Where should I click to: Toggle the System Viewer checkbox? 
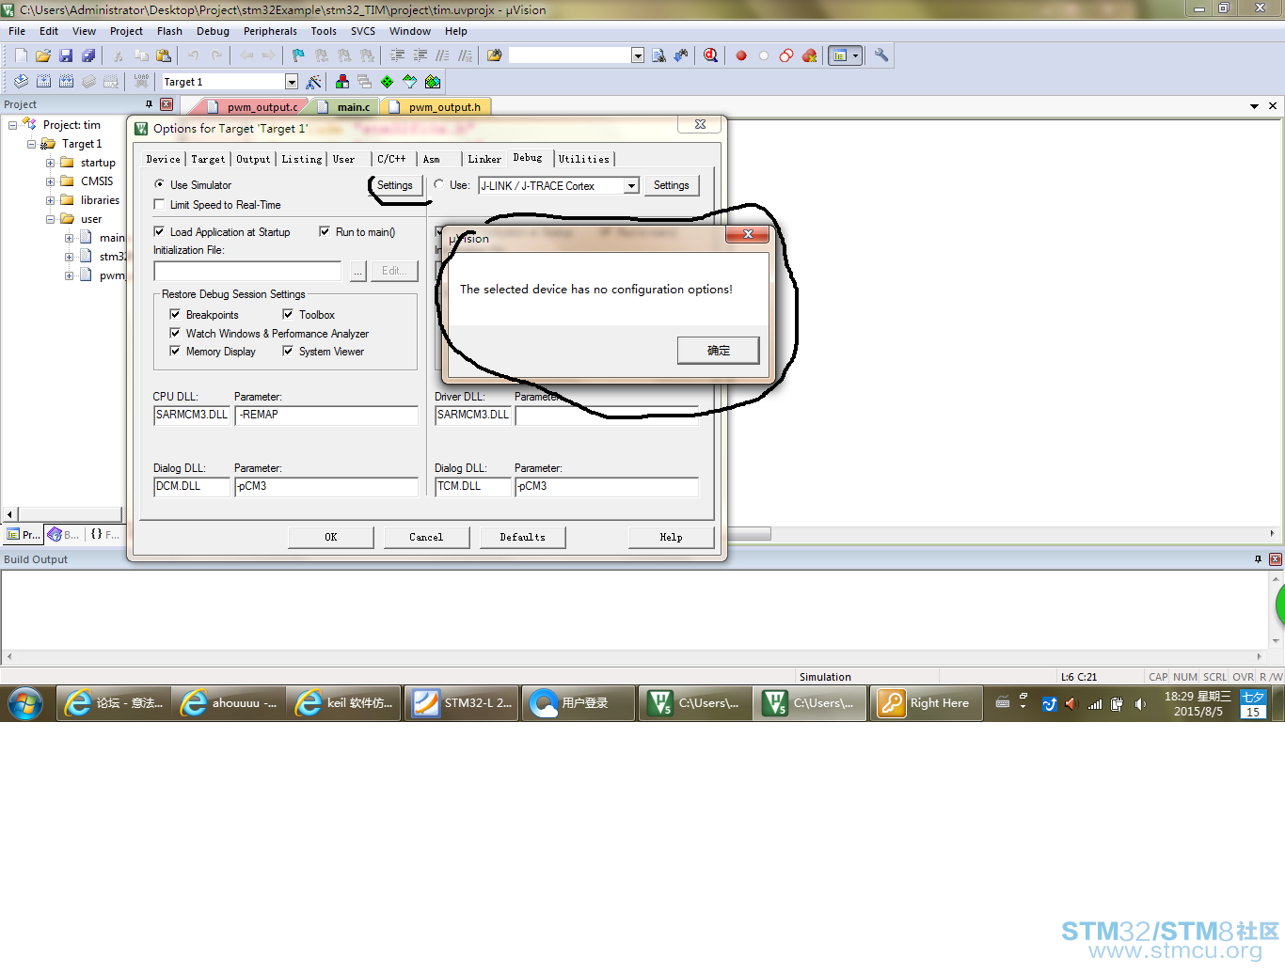click(x=288, y=351)
